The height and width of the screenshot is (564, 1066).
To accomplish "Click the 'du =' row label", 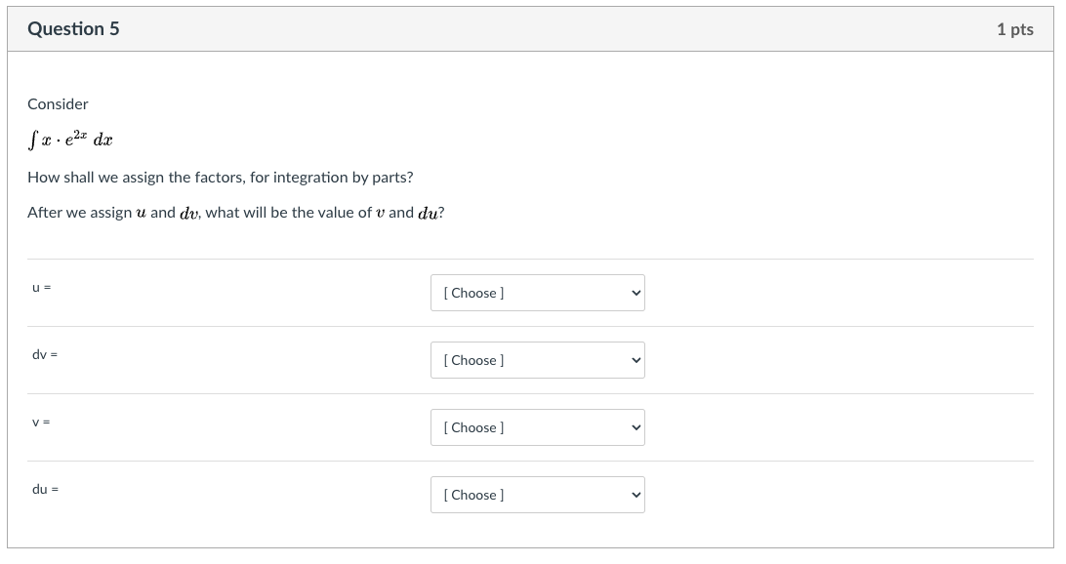I will 45,489.
